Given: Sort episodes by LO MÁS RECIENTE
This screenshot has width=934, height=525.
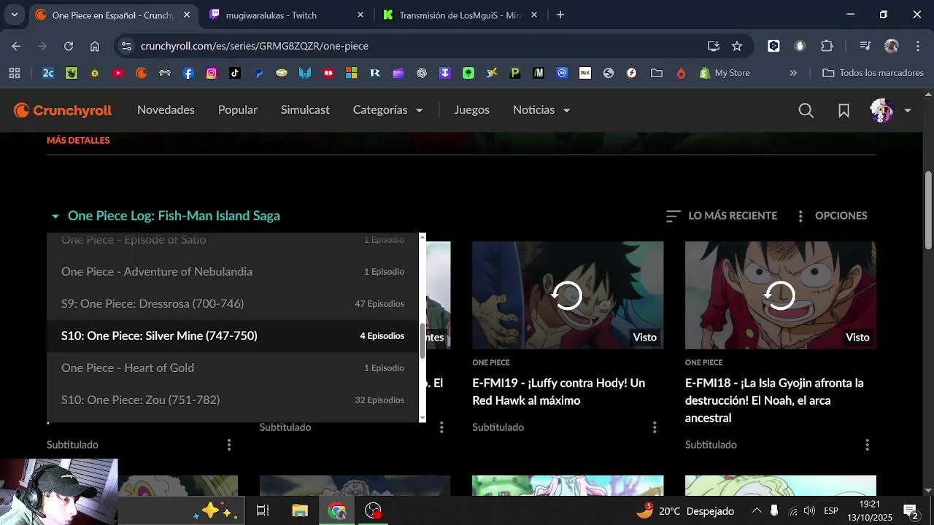Looking at the screenshot, I should tap(722, 216).
